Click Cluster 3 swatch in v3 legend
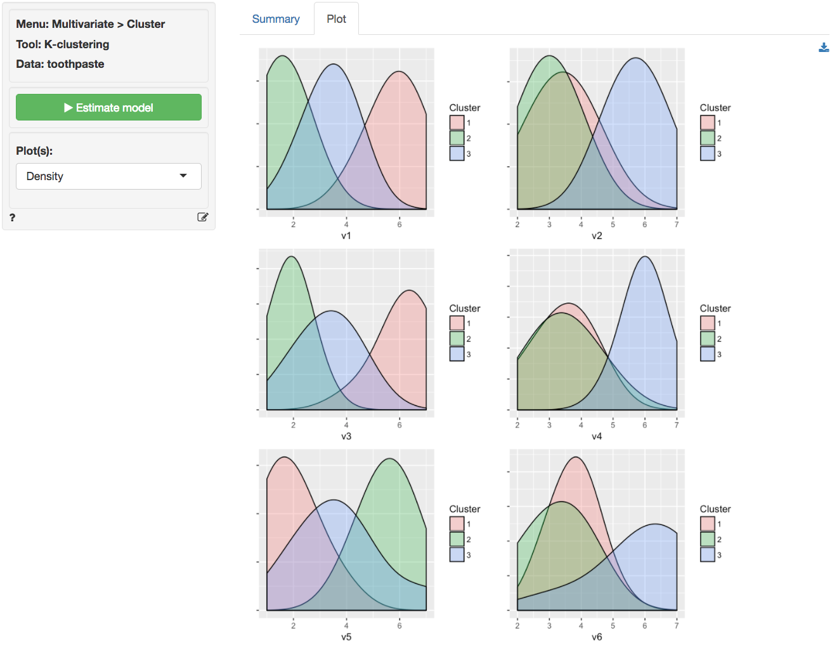 click(457, 354)
